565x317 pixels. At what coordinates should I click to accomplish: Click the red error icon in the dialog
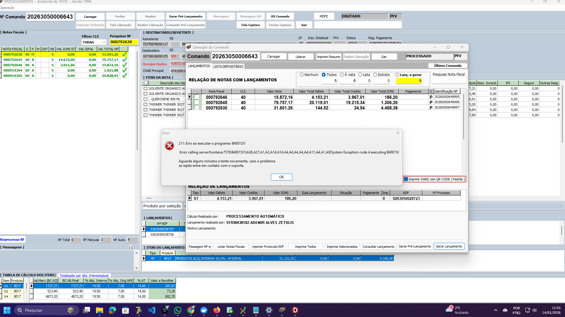point(169,146)
